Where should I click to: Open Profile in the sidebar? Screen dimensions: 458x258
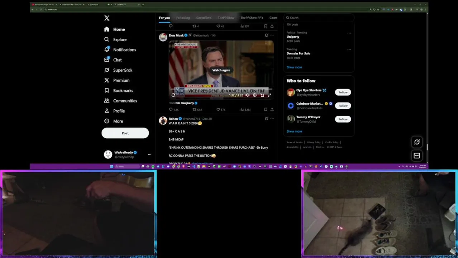click(x=114, y=111)
